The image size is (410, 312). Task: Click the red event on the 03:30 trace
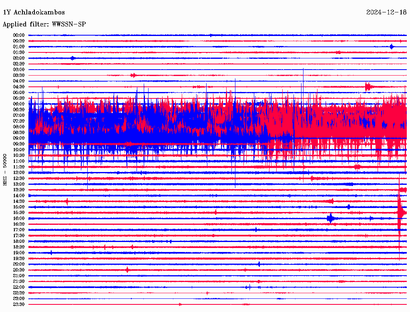coord(133,75)
